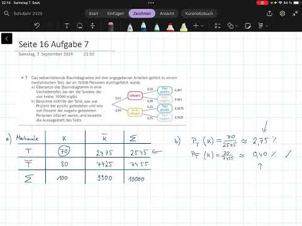
Task: Select the red marker pen
Action: pos(170,26)
